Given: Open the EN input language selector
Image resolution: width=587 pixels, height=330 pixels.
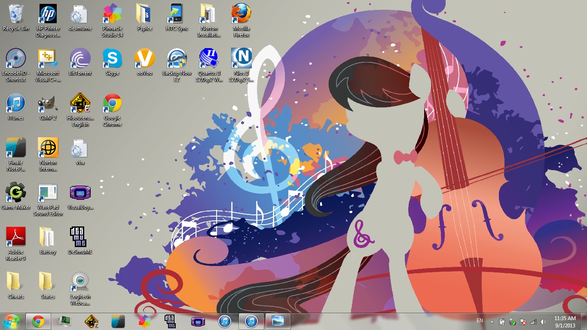Looking at the screenshot, I should click(480, 321).
